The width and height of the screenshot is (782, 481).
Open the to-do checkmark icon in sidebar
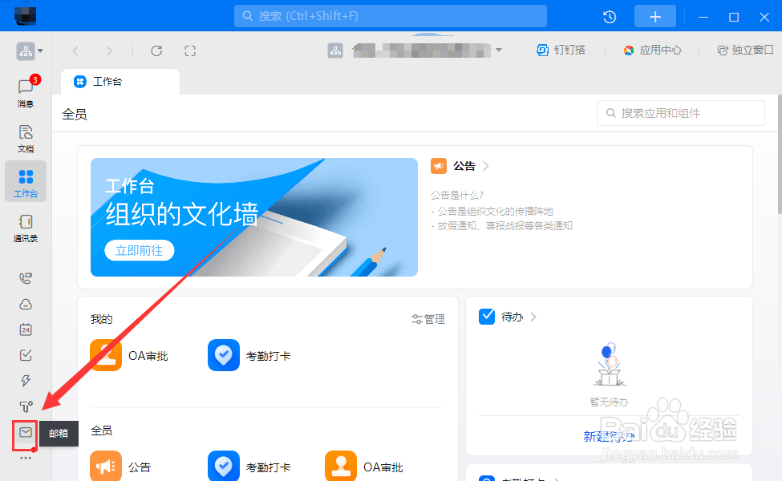(x=25, y=354)
